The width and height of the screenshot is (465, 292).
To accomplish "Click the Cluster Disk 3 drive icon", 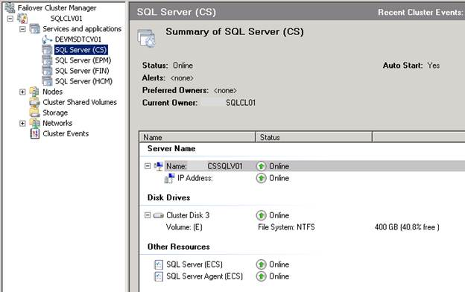I will pos(159,215).
